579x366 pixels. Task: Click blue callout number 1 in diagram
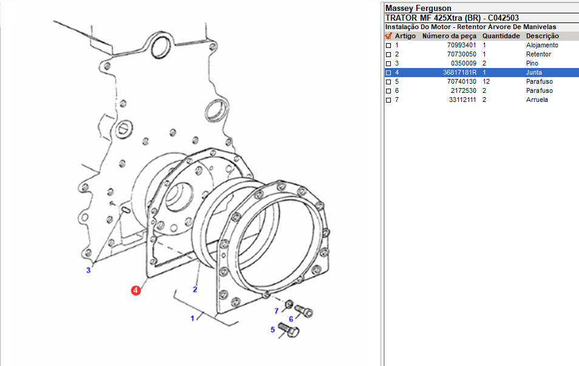point(193,318)
